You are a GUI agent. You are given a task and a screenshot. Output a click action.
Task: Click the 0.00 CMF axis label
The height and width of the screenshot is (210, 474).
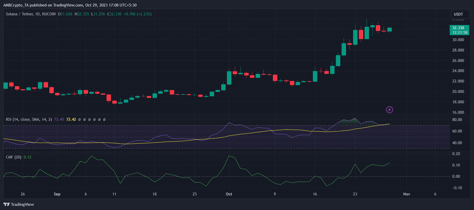[456, 176]
